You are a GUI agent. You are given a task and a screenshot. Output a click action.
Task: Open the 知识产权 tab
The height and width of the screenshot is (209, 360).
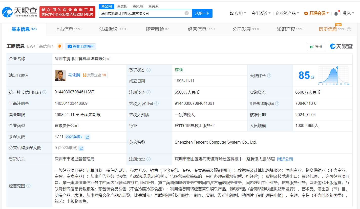tap(290, 29)
